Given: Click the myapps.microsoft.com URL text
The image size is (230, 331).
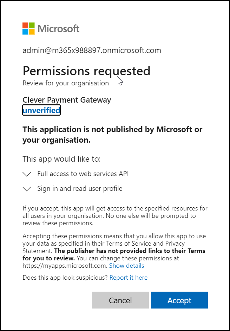Looking at the screenshot, I should point(65,266).
